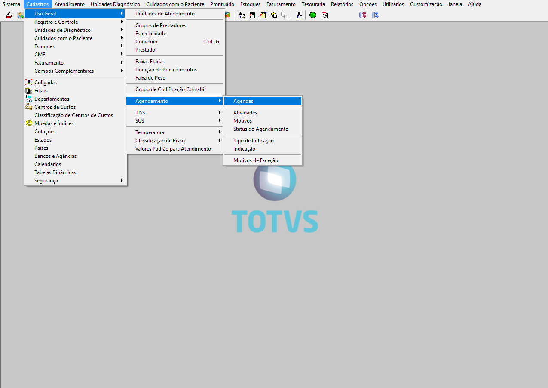The image size is (548, 388).
Task: Select Classificação de Centros de Custos
Action: click(76, 115)
